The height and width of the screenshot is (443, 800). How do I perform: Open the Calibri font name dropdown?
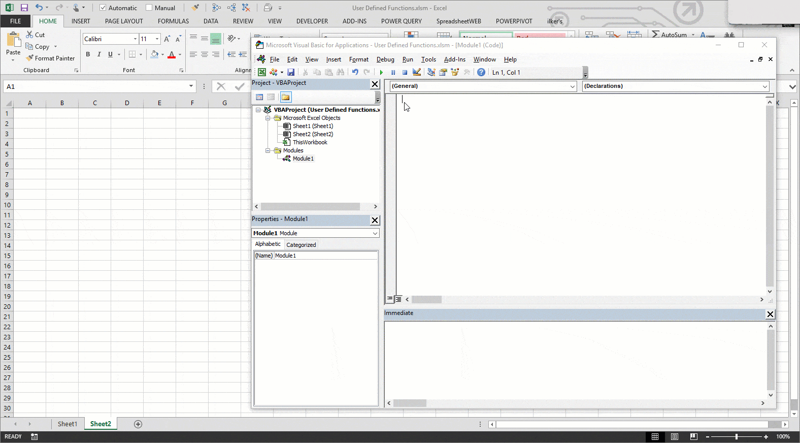coord(135,39)
